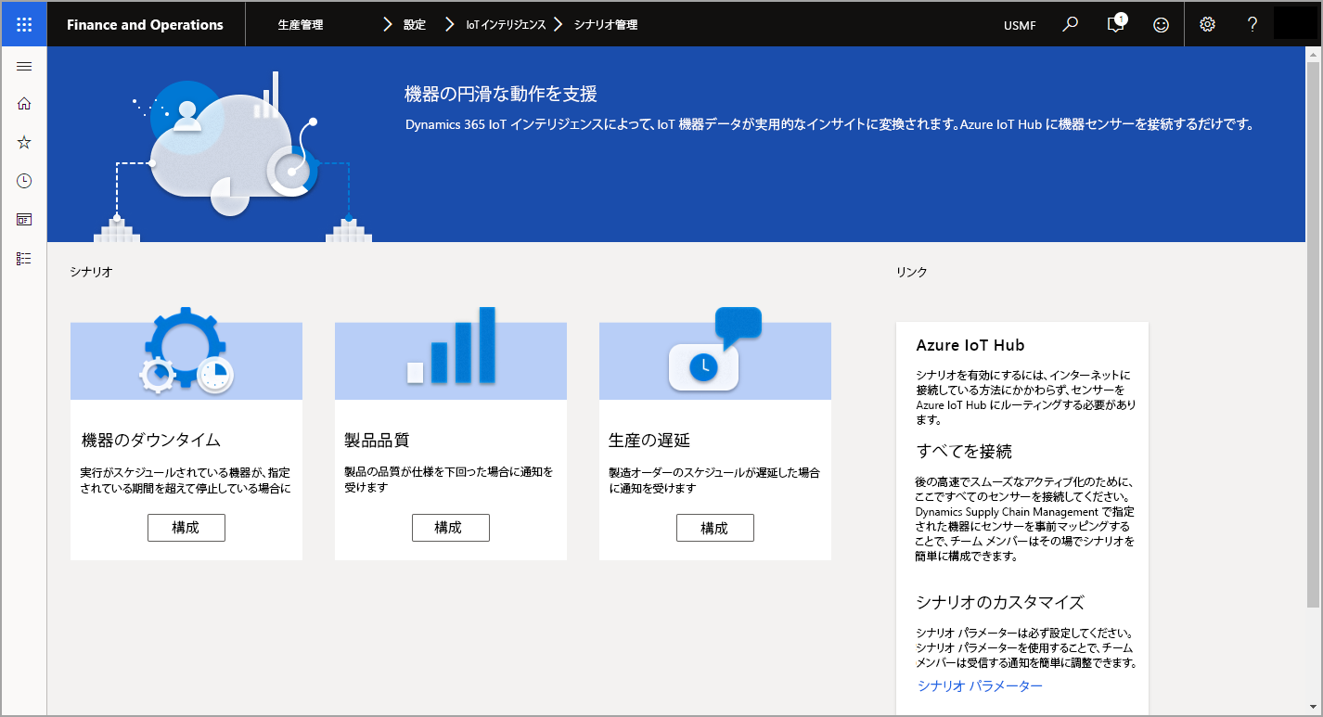Select シナリオ管理 breadcrumb item
The image size is (1323, 717).
(606, 25)
